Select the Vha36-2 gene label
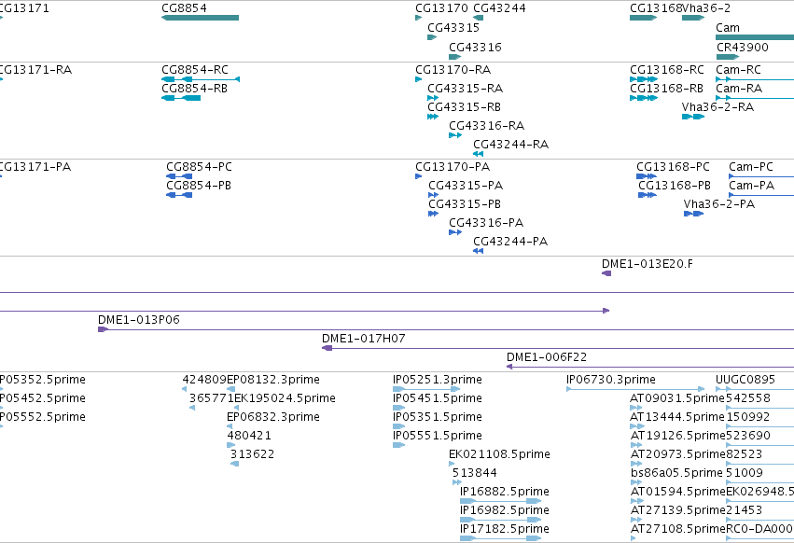 (x=706, y=8)
